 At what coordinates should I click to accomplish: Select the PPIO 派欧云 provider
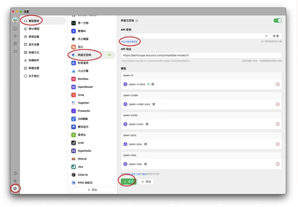coord(92,183)
